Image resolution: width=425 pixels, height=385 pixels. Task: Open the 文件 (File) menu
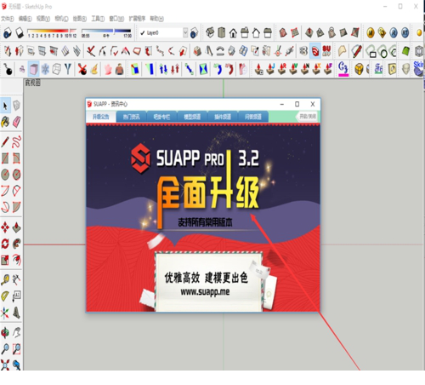click(x=8, y=19)
